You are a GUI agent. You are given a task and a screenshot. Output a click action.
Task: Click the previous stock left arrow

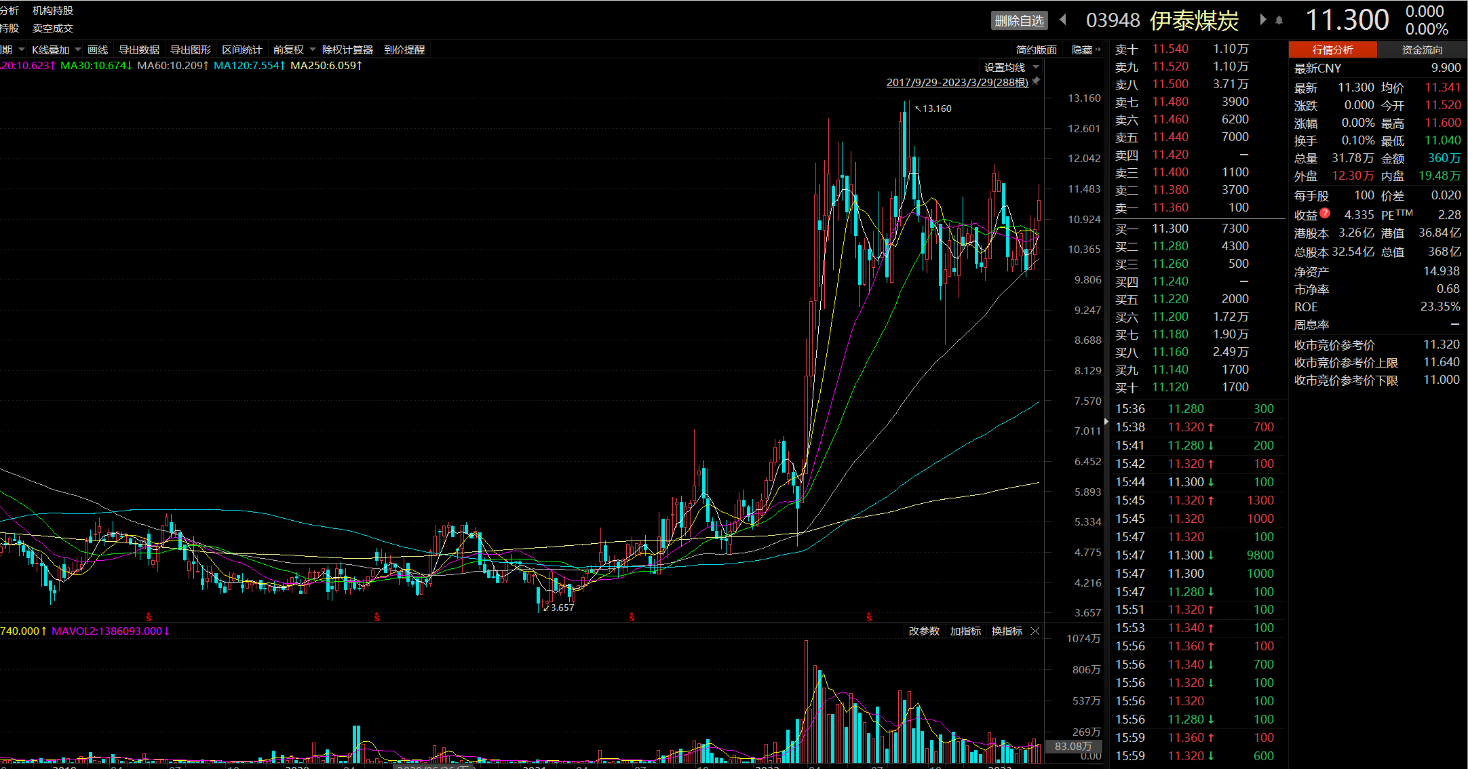pos(1063,20)
